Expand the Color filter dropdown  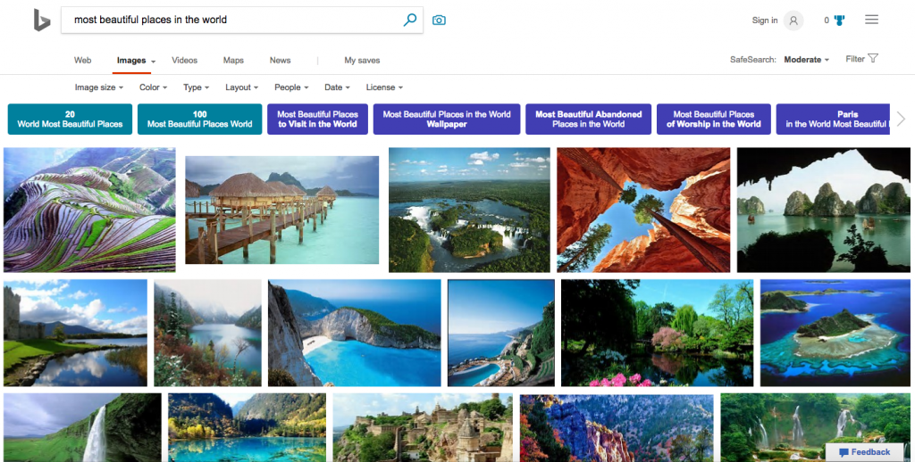tap(154, 87)
